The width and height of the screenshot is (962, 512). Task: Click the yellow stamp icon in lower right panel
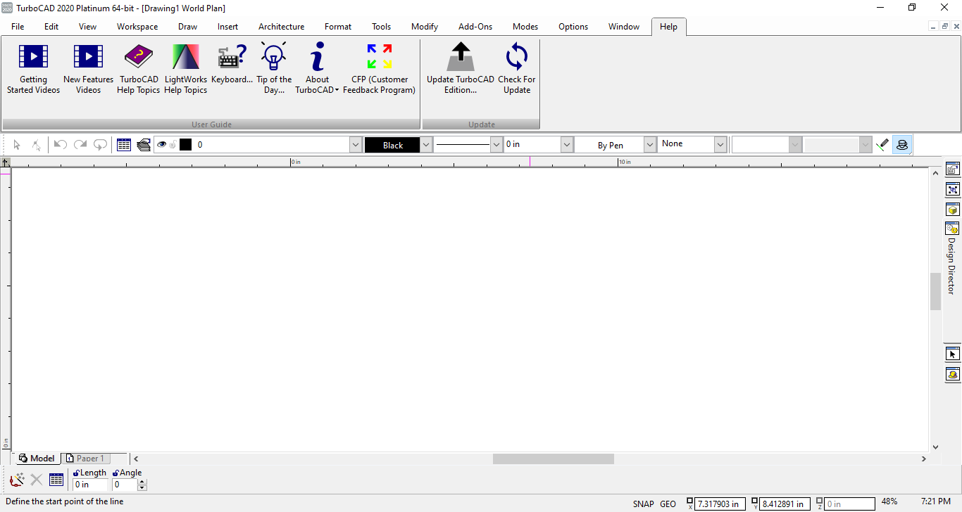coord(953,374)
